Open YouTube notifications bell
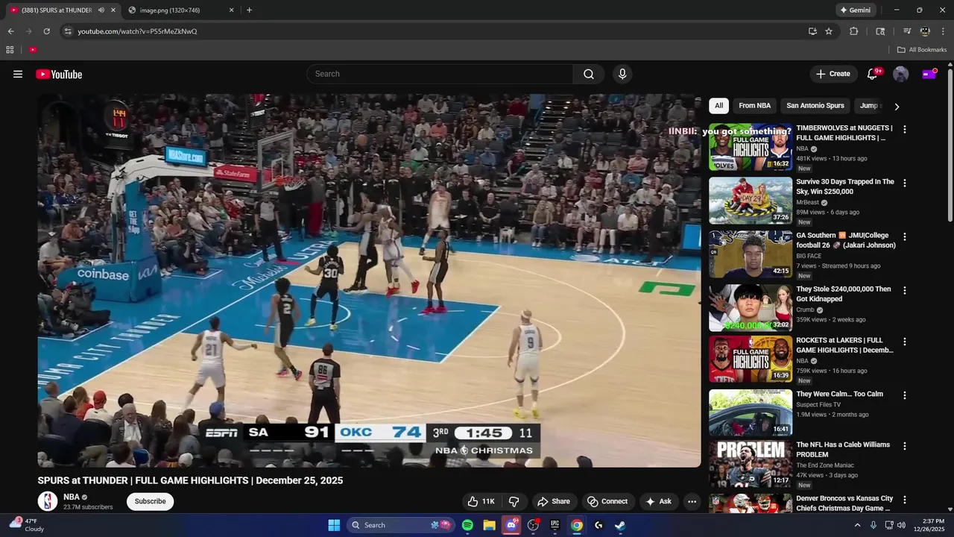954x537 pixels. 872,74
